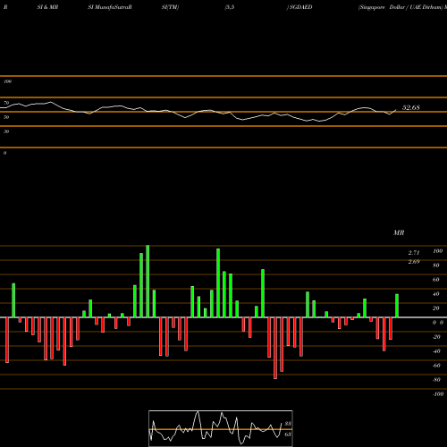The width and height of the screenshot is (447, 447).
Task: Click the MR axis label 60
Action: [436, 280]
